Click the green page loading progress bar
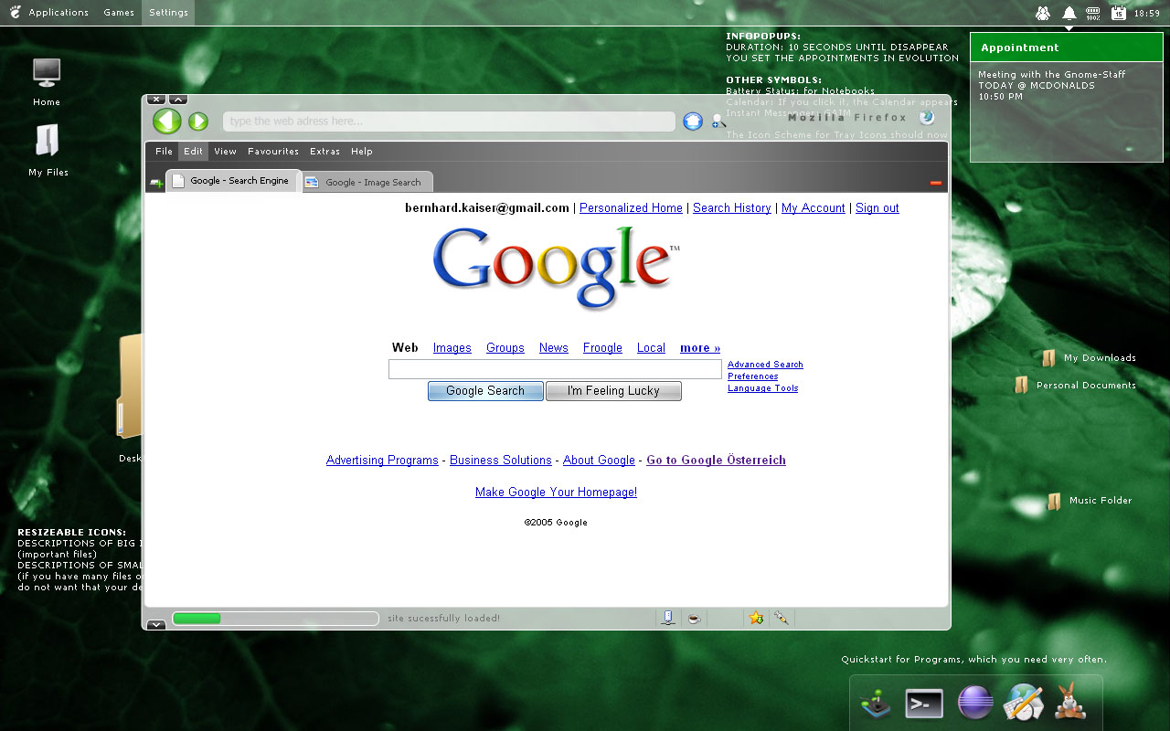Screen dimensions: 1170x731 pyautogui.click(x=275, y=619)
